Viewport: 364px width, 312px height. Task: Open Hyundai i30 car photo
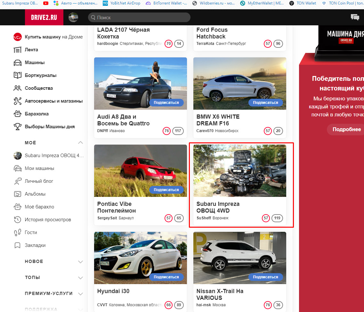point(141,258)
